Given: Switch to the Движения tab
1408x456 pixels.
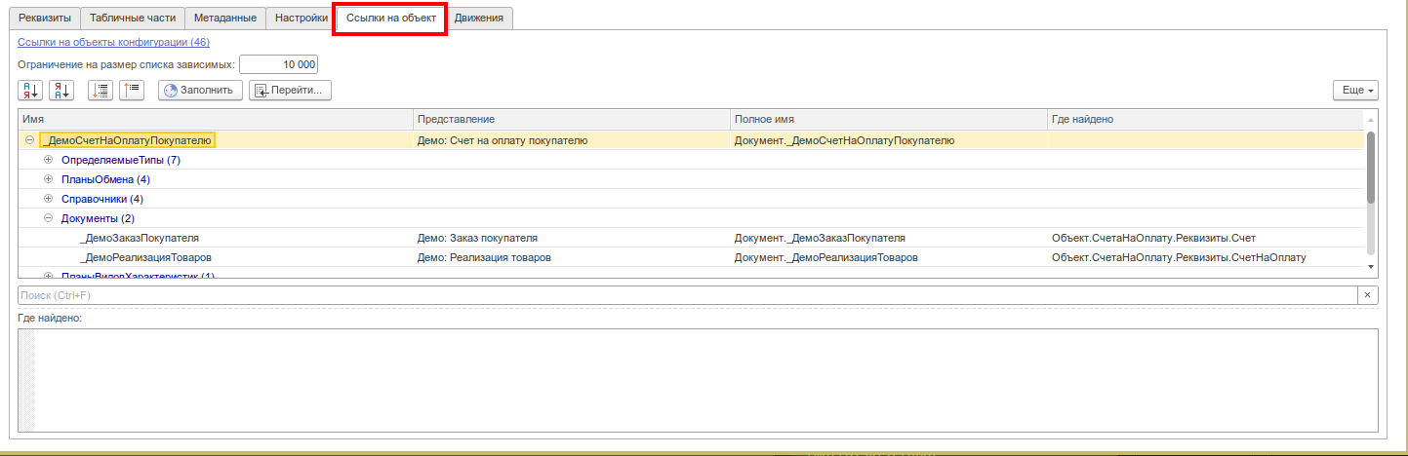Looking at the screenshot, I should point(479,19).
